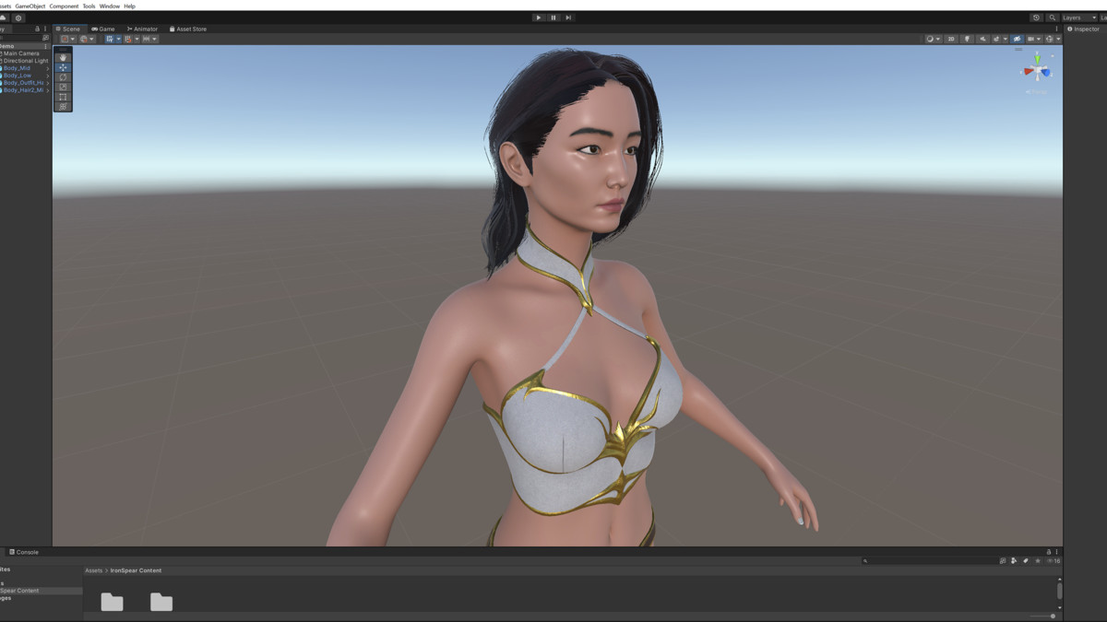This screenshot has width=1107, height=622.
Task: Click the Play button
Action: tap(539, 18)
